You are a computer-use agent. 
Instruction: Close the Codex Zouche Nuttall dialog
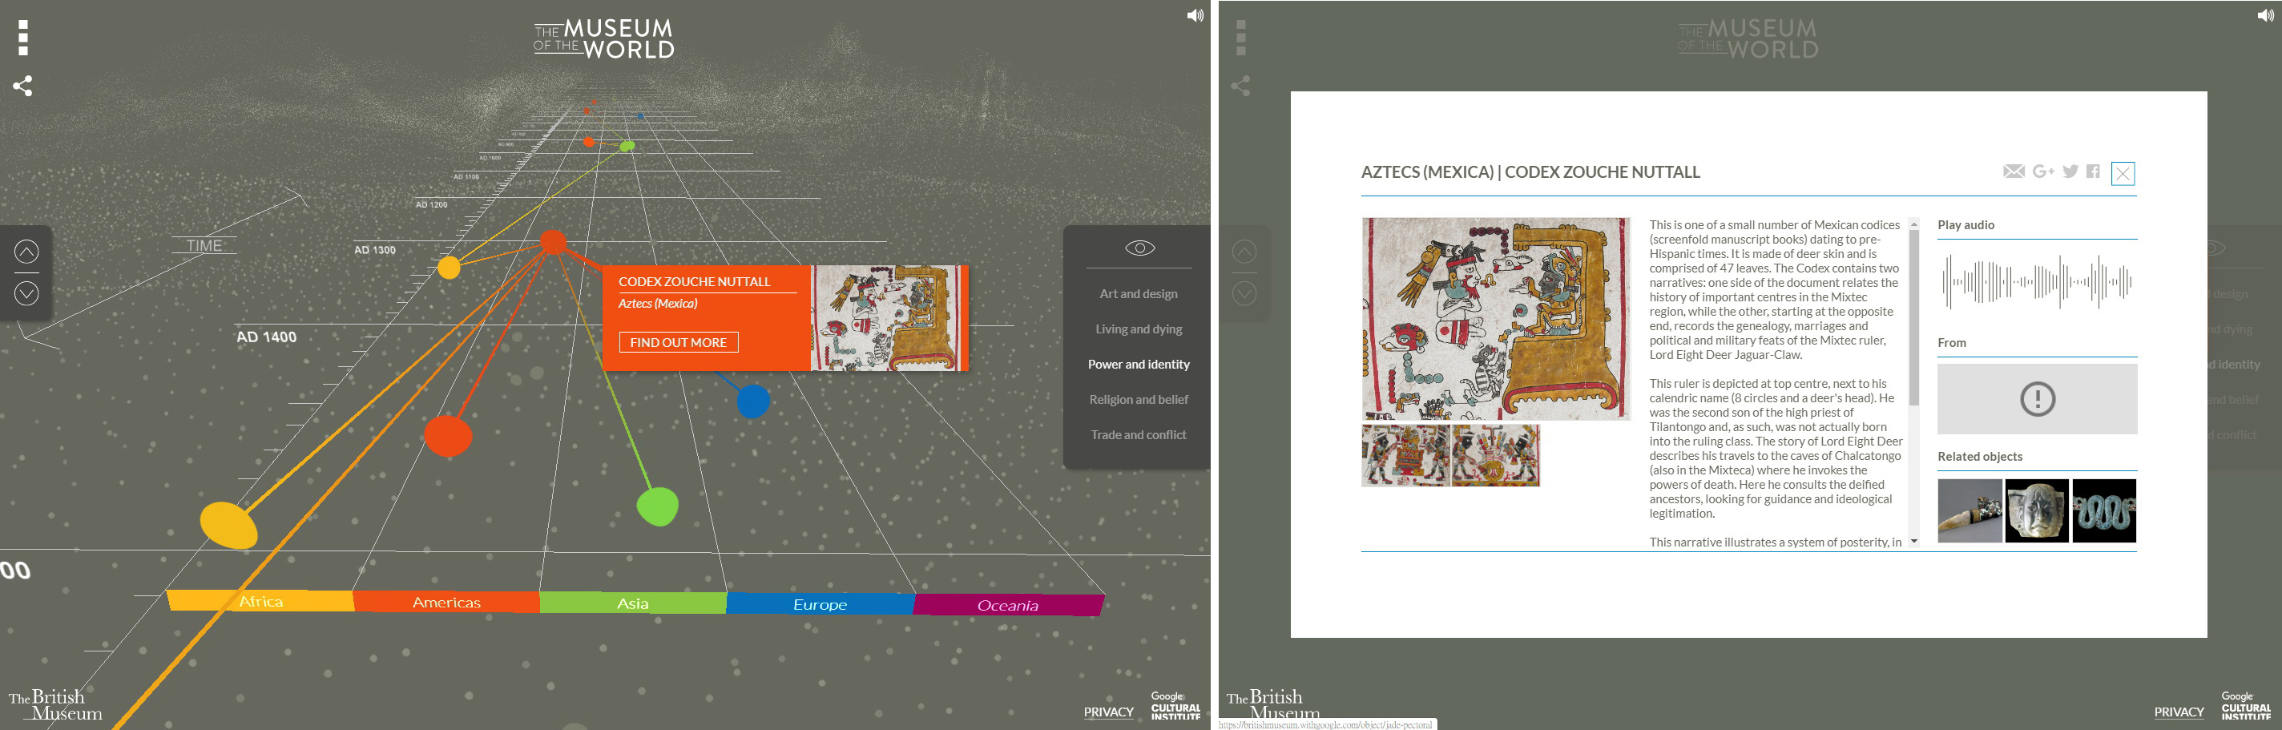(2123, 174)
